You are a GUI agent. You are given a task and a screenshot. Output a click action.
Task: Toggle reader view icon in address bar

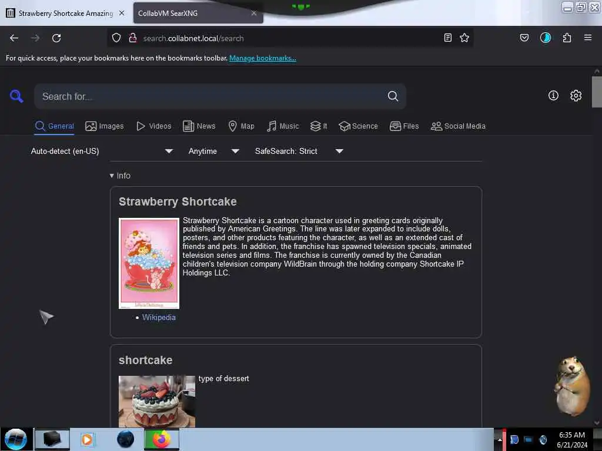[447, 38]
